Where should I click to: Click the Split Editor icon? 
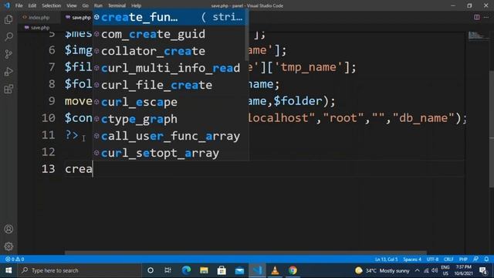pyautogui.click(x=477, y=17)
